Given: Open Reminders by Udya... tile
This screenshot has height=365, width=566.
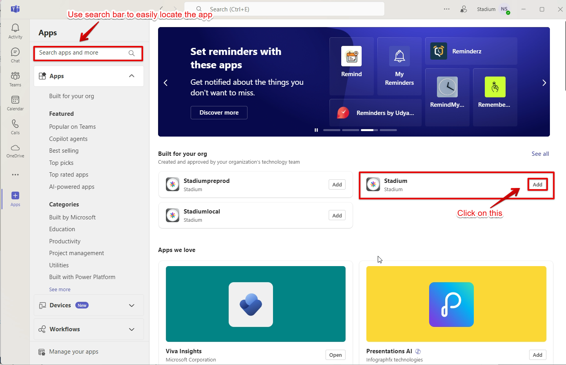Looking at the screenshot, I should tap(375, 113).
